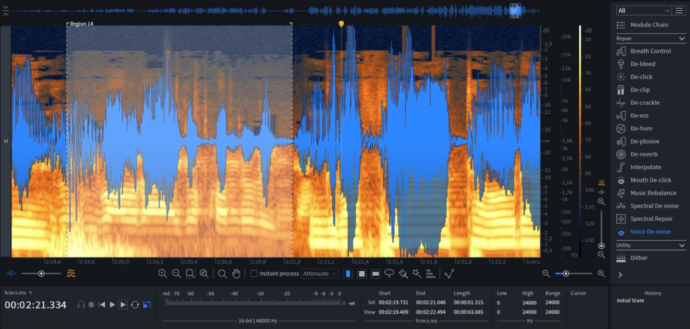Zoom to selection with dashed magnifier
This screenshot has height=329, width=690.
pos(190,273)
